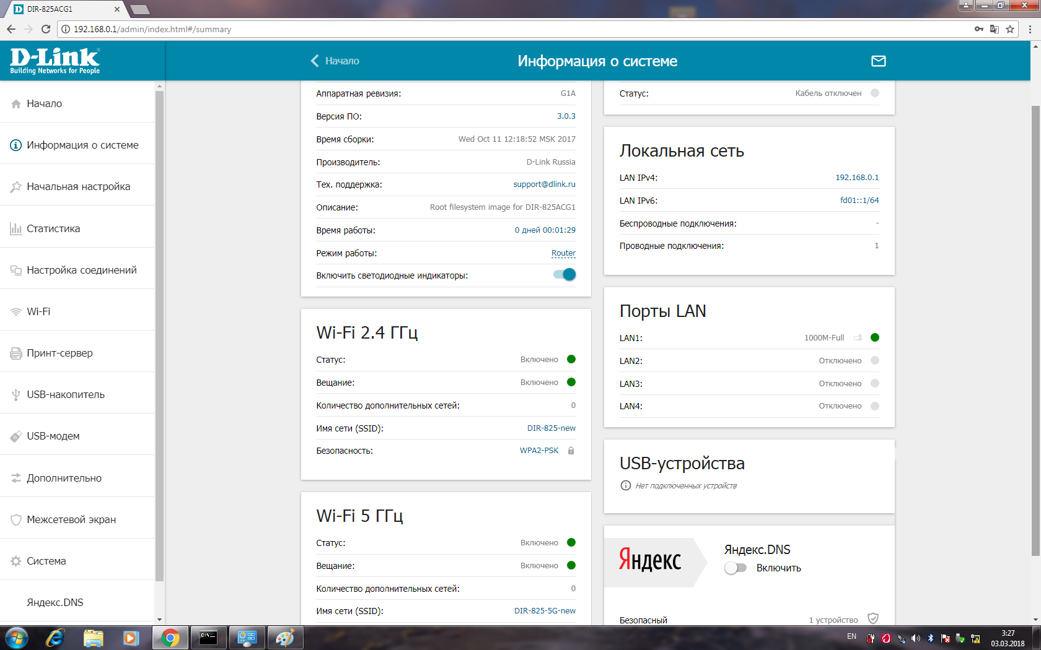Click the info icon in USB-устройства panel
This screenshot has height=650, width=1041.
(626, 485)
